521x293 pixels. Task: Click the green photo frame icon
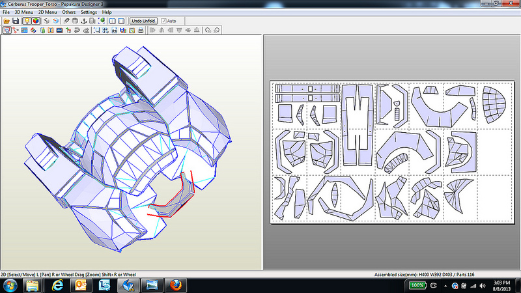[x=132, y=30]
